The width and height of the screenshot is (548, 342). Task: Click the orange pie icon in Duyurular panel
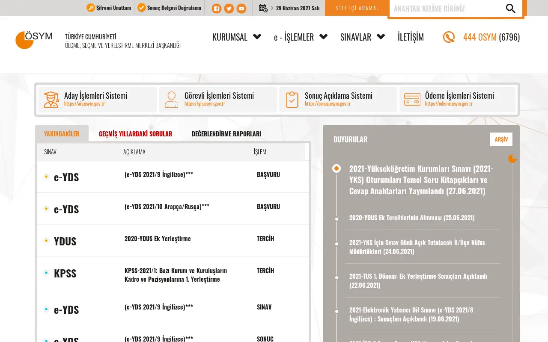(x=512, y=159)
